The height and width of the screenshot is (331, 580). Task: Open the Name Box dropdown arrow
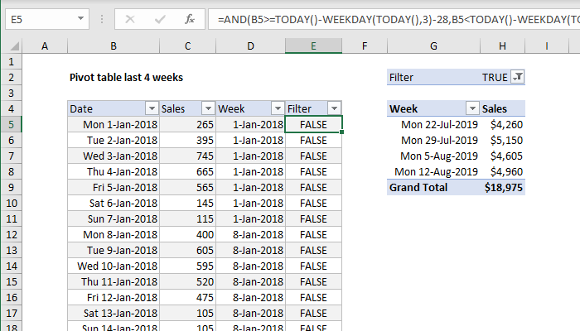point(80,17)
